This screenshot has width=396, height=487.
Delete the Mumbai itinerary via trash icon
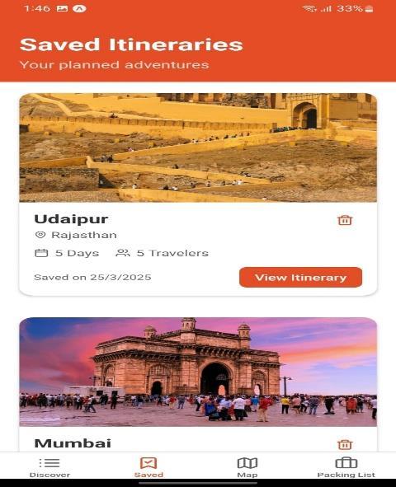point(345,444)
